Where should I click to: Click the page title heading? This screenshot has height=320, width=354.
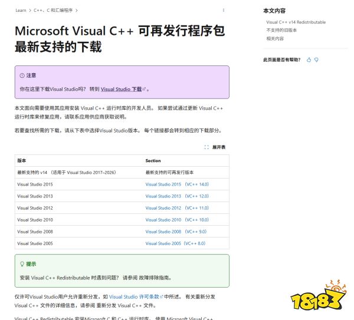pos(120,39)
